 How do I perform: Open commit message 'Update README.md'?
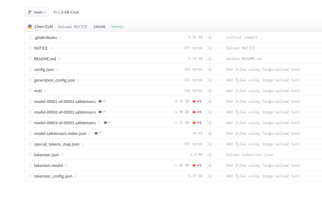(244, 59)
